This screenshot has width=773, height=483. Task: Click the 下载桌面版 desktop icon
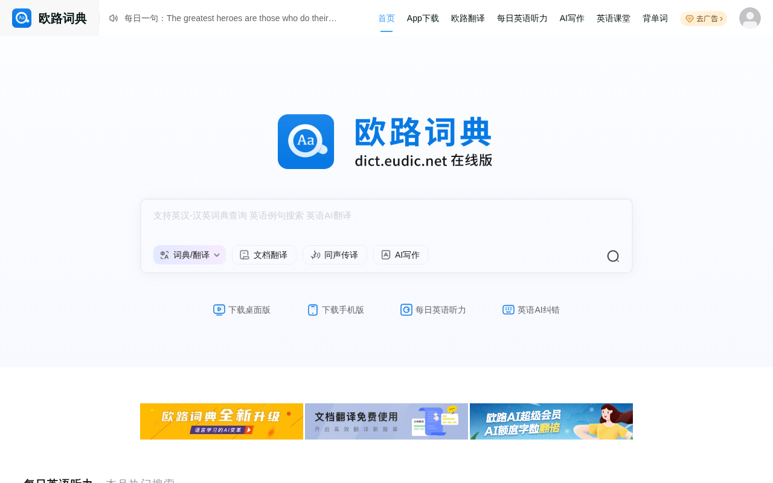219,310
